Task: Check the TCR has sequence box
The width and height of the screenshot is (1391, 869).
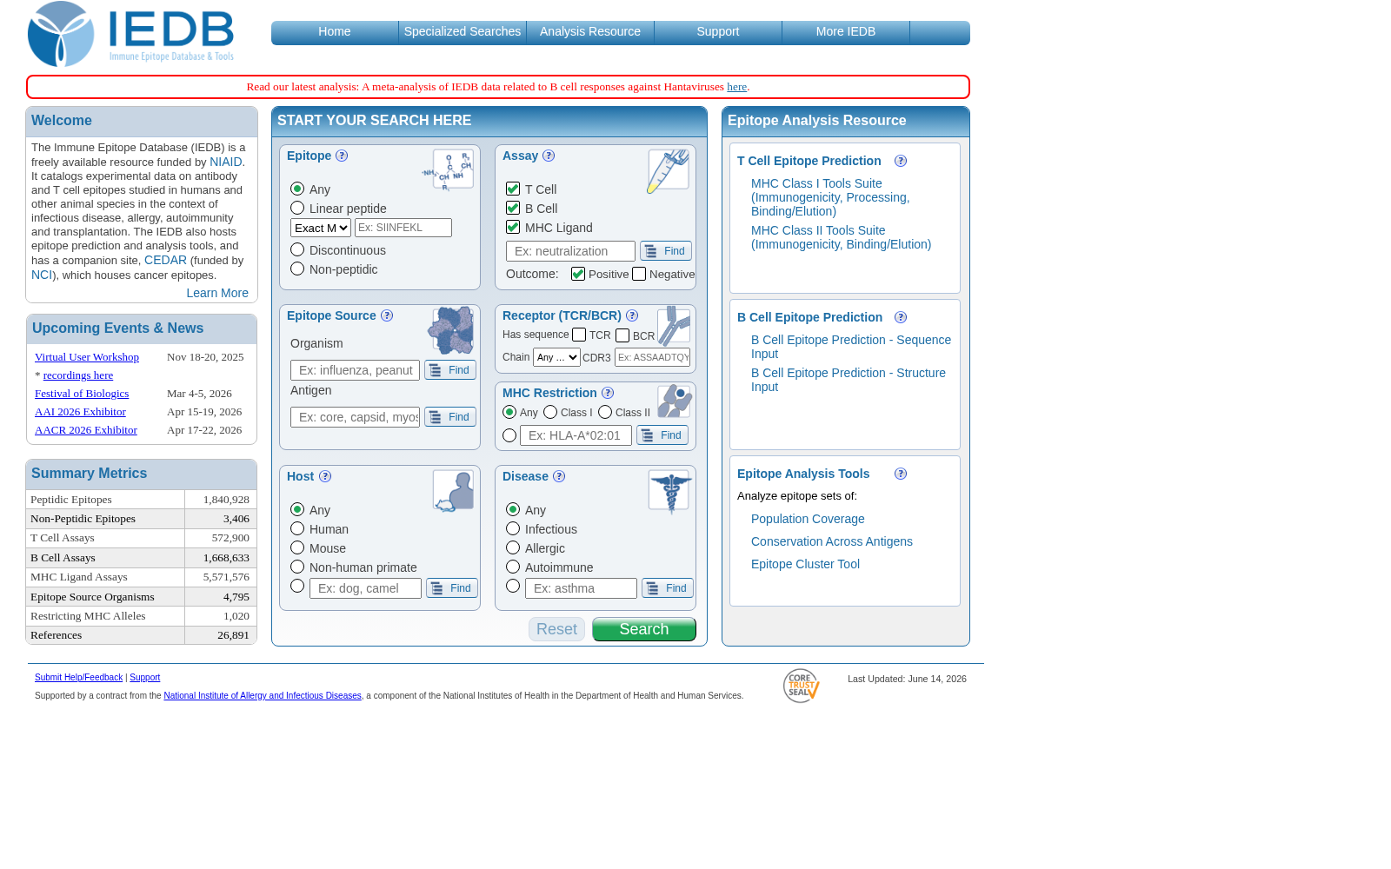Action: click(579, 335)
